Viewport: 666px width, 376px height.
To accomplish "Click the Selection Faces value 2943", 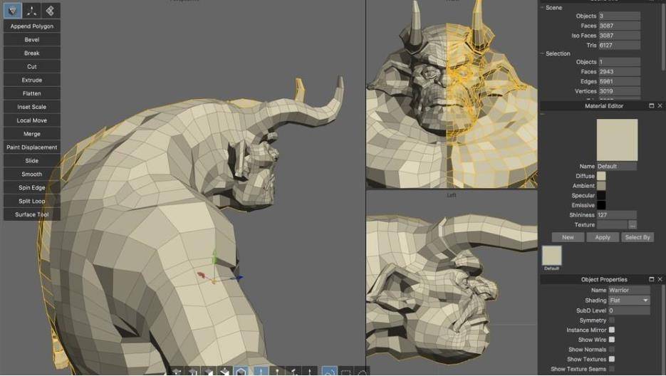I will click(619, 71).
